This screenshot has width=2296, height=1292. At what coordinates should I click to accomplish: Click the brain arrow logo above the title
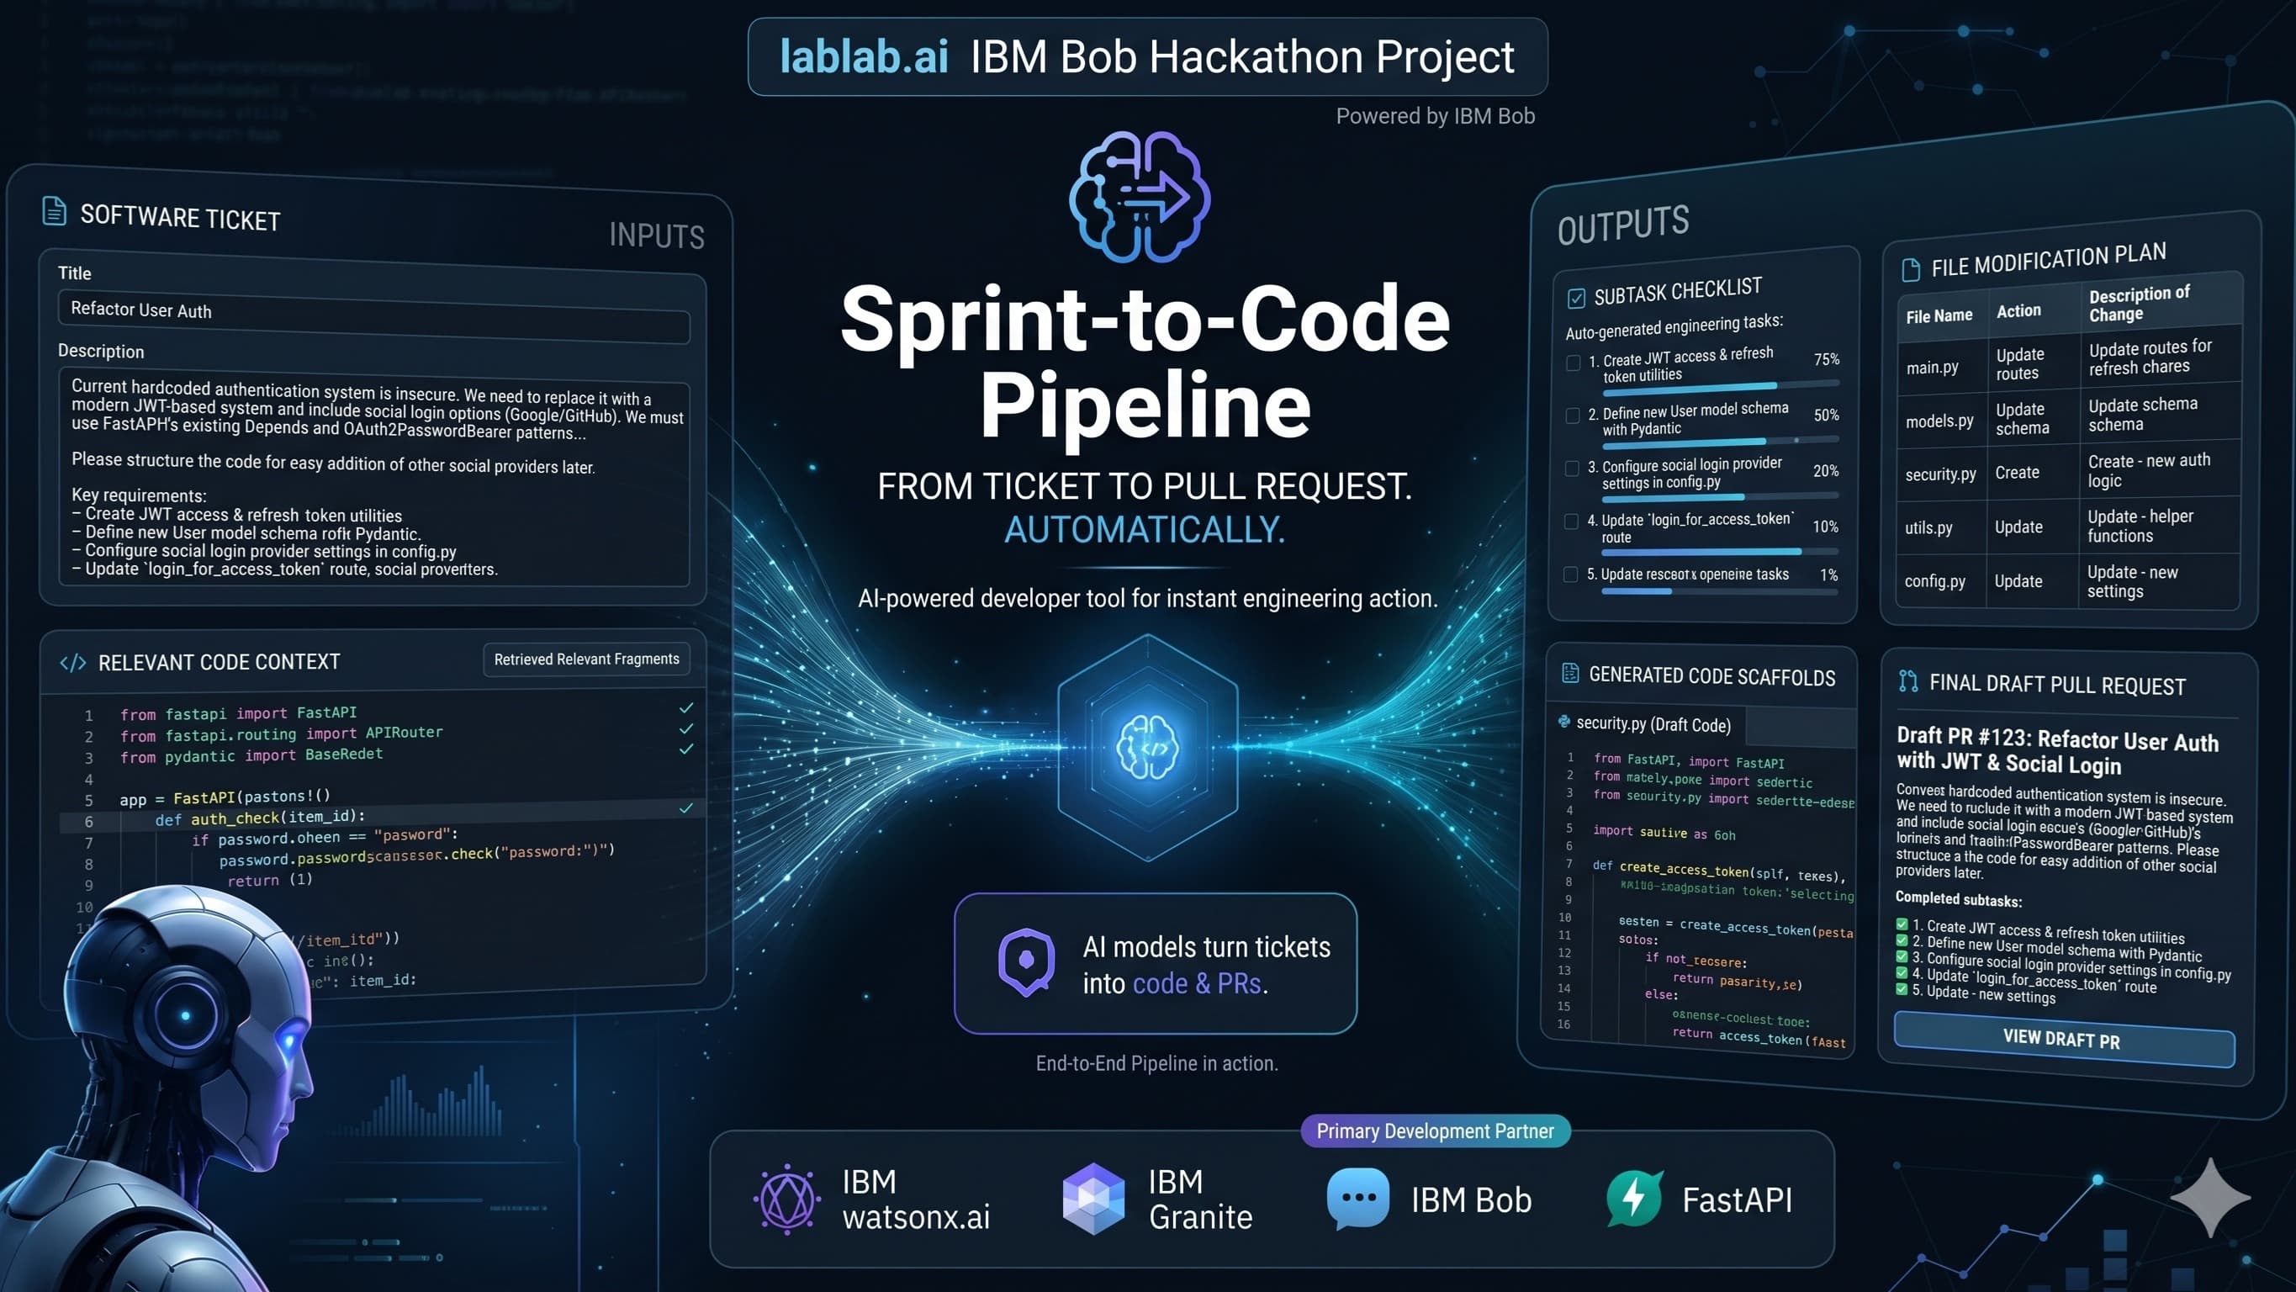tap(1140, 197)
